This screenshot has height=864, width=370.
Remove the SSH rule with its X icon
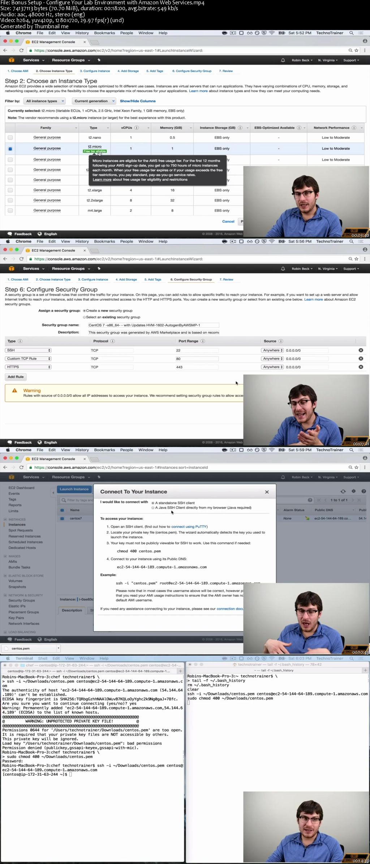pos(361,350)
